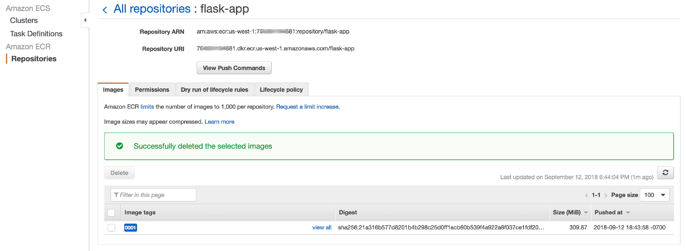
Task: Select Repositories in the sidebar
Action: click(x=34, y=59)
